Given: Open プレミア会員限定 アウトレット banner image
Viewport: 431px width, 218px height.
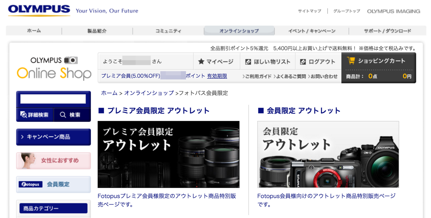Looking at the screenshot, I should [x=168, y=154].
